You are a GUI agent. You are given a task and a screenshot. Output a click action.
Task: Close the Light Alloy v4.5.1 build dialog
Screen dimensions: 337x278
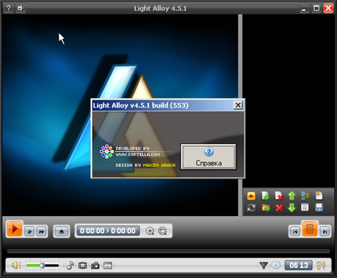[x=238, y=105]
